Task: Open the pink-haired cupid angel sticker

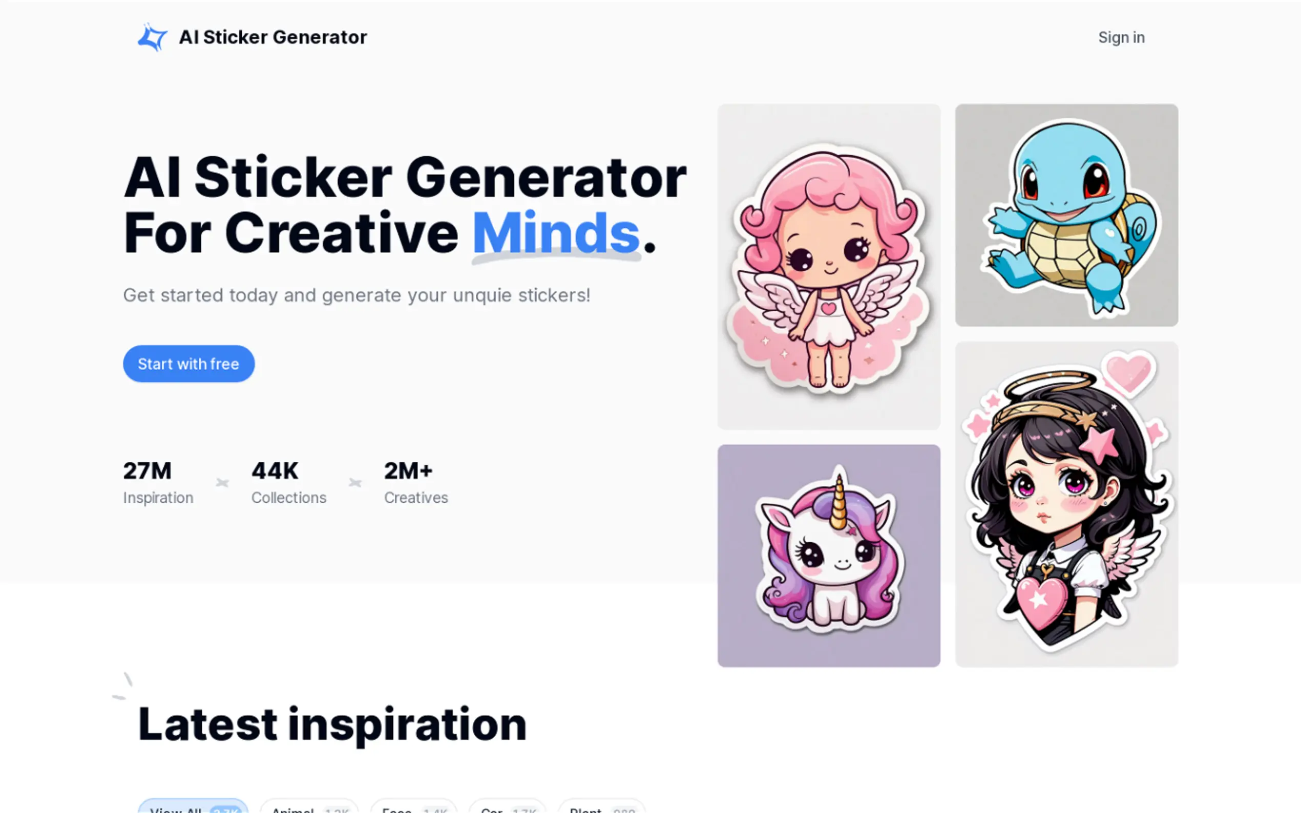Action: [829, 267]
